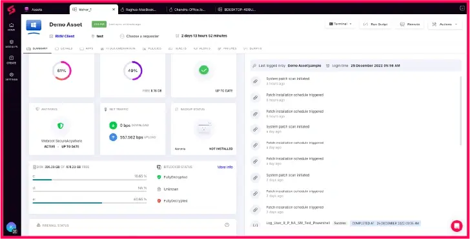Screen dimensions: 470x239
Task: Click the 557,562 bps upload value
Action: (131, 137)
